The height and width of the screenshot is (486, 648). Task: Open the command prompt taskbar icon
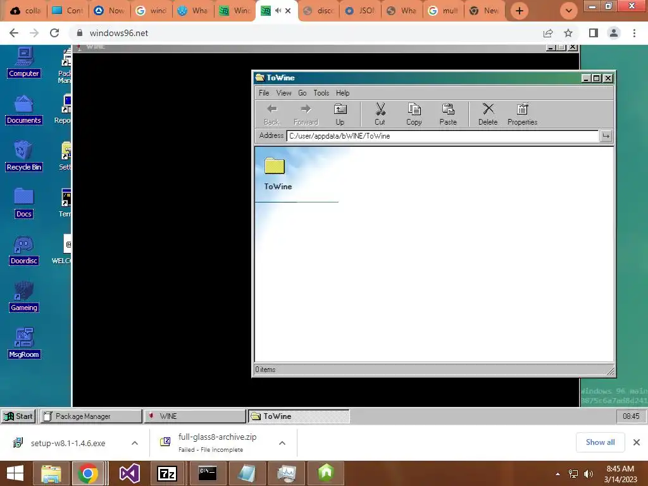pyautogui.click(x=208, y=473)
